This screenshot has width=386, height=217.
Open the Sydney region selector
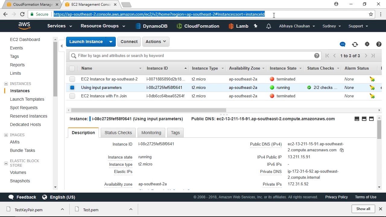332,26
